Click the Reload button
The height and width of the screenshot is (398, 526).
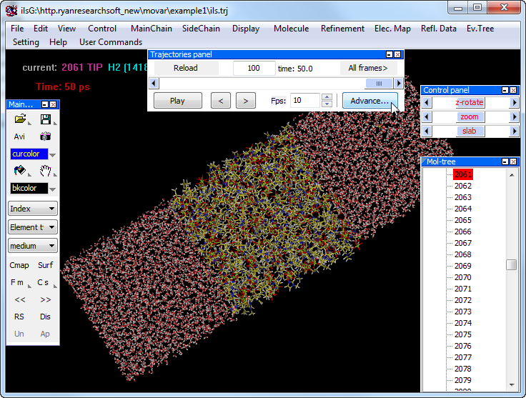point(185,68)
